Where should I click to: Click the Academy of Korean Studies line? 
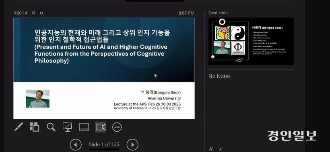pyautogui.click(x=147, y=108)
